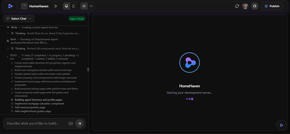Click the floating assistant icon bottom-right
Screen dimensions: 290x134
(281, 125)
